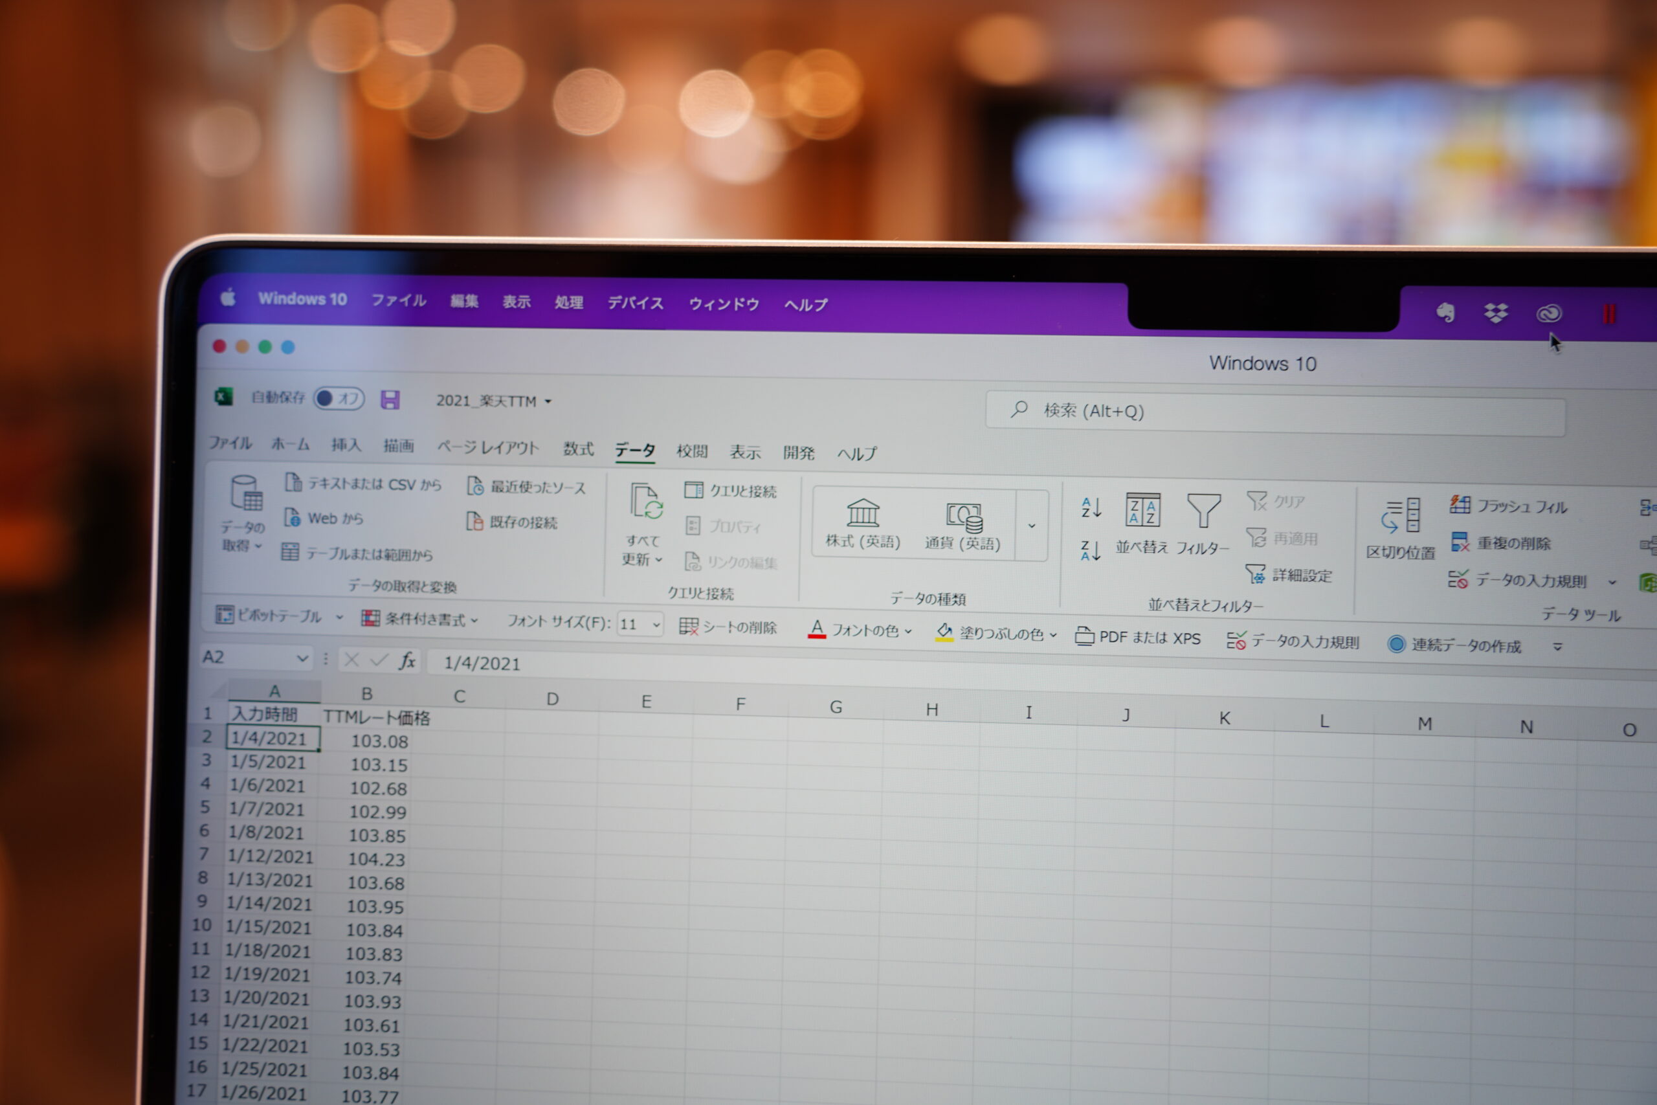Open the 開発 ribbon tab
The height and width of the screenshot is (1105, 1657).
point(799,452)
